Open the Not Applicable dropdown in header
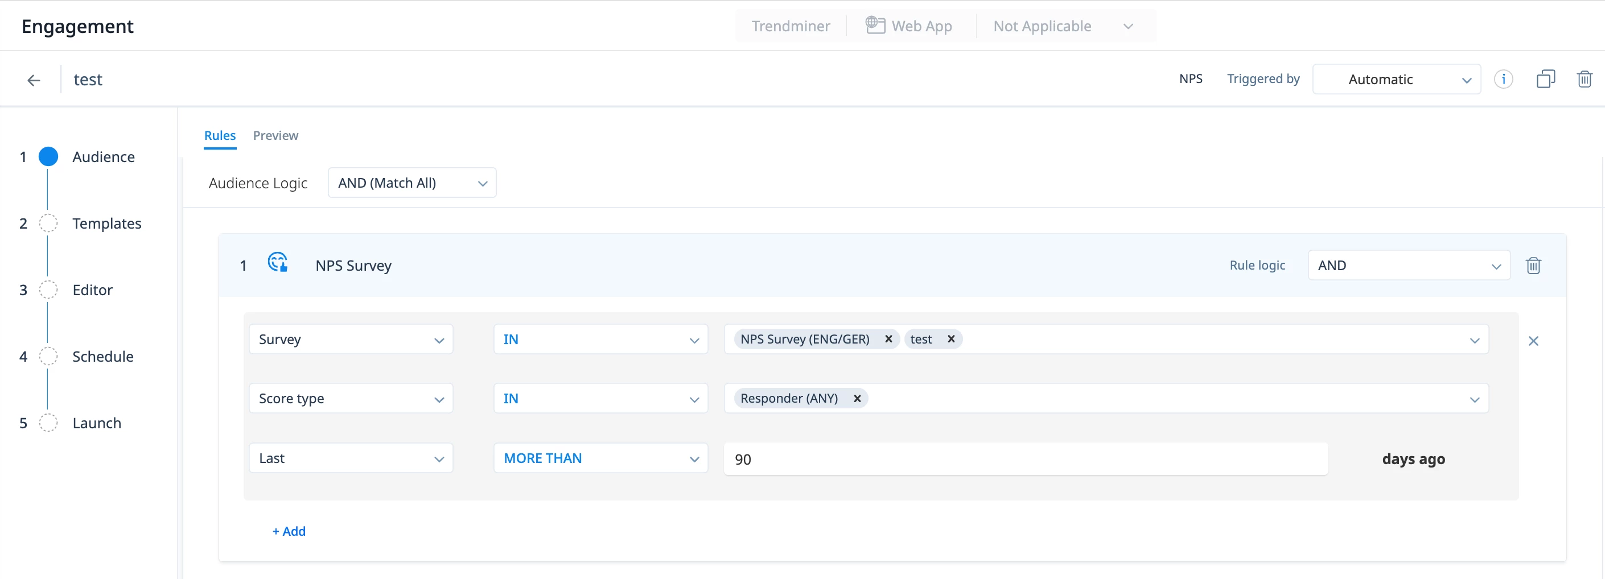The image size is (1605, 579). coord(1063,26)
